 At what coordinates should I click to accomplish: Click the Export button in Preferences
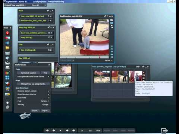(x=35, y=111)
